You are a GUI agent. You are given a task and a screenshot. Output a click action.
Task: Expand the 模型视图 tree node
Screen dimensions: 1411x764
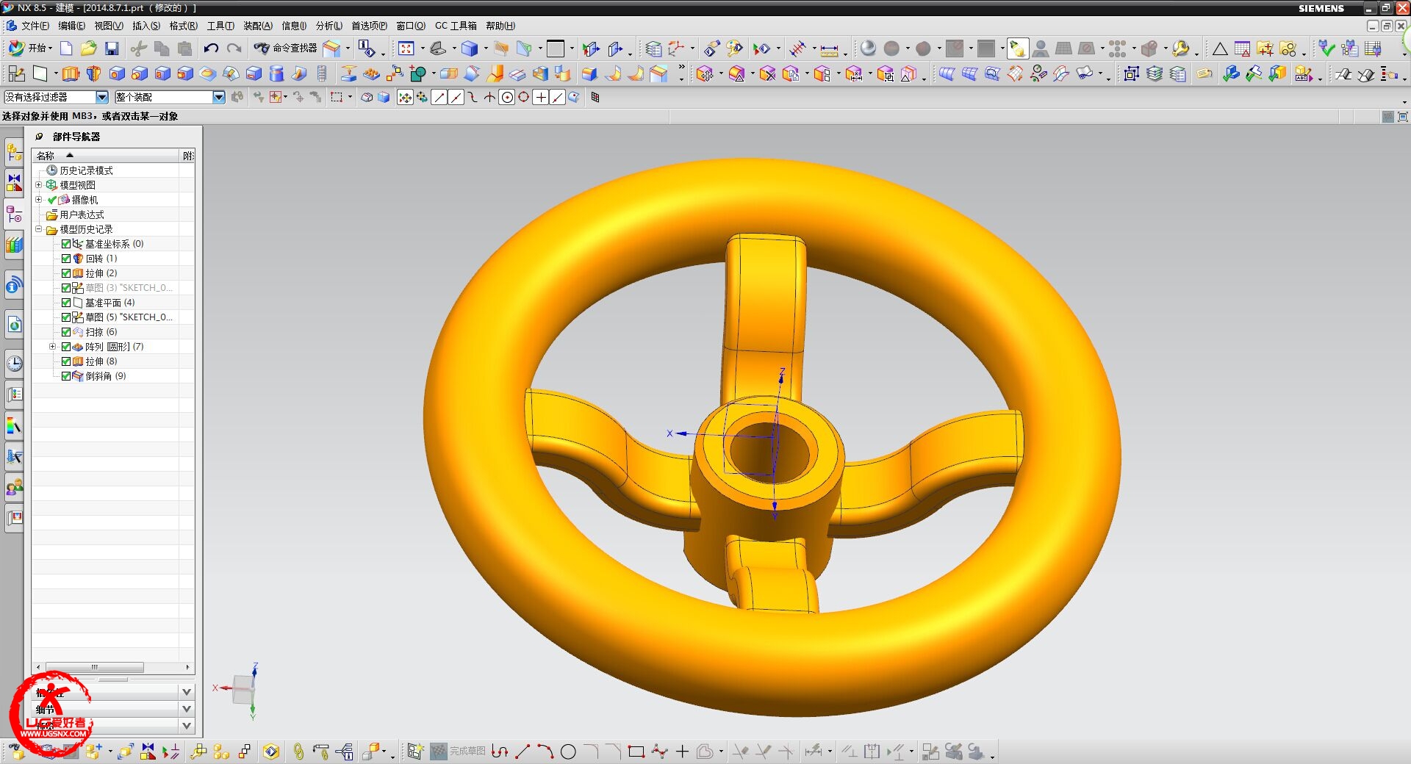39,185
